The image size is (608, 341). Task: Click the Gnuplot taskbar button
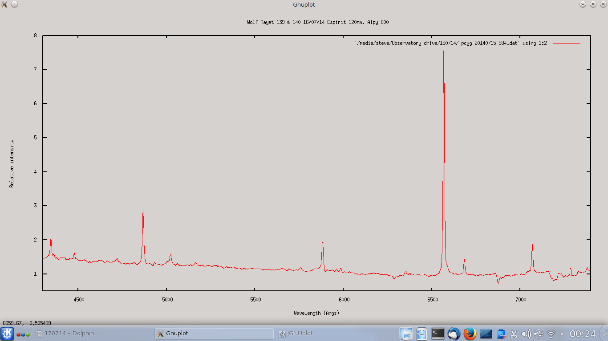[214, 333]
